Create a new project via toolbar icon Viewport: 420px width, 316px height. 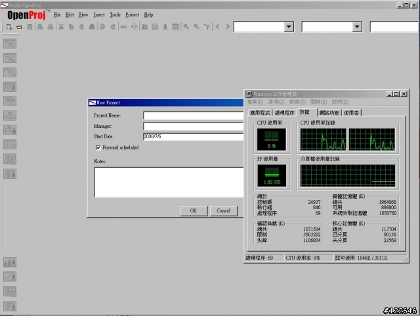(x=9, y=27)
